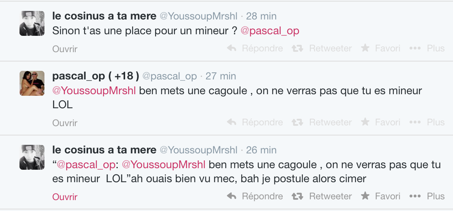
Task: Click the three-dots More icon on first tweet
Action: (x=415, y=48)
